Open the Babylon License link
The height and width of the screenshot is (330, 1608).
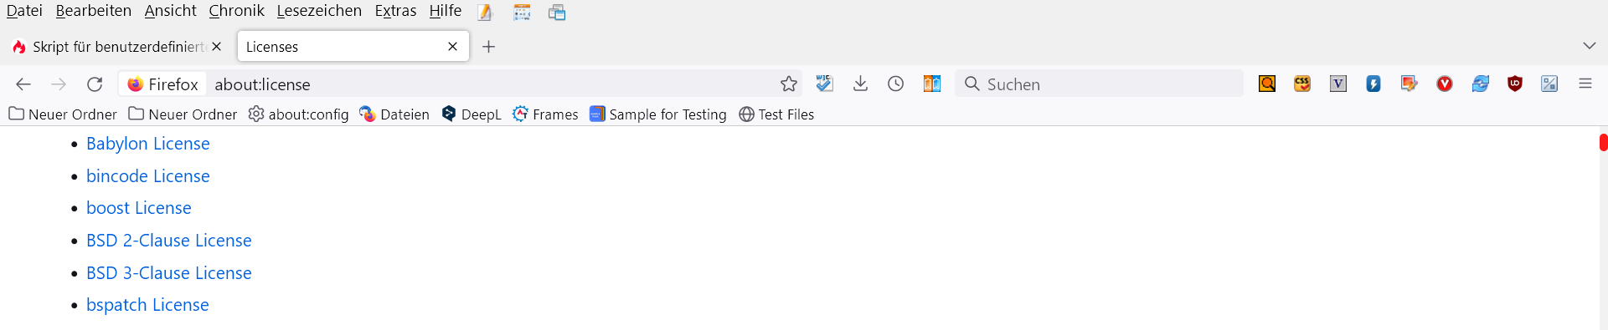148,144
